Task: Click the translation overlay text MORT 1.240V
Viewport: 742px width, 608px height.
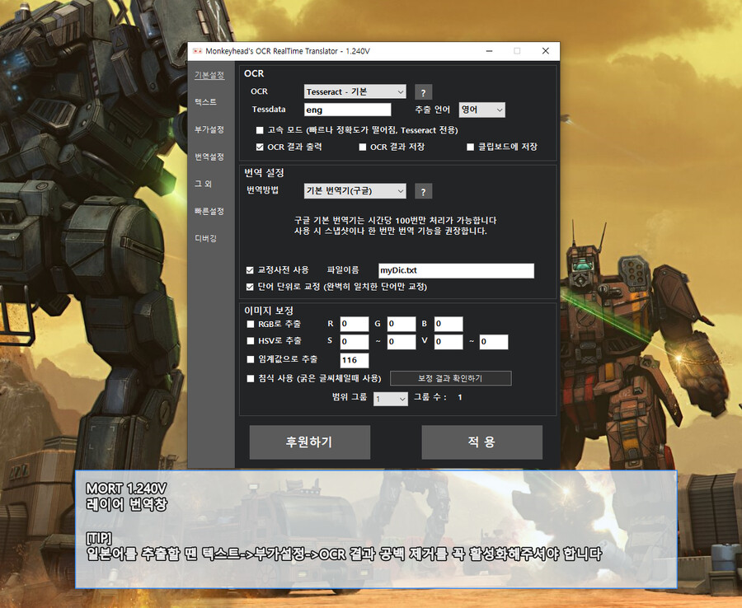Action: pos(126,489)
